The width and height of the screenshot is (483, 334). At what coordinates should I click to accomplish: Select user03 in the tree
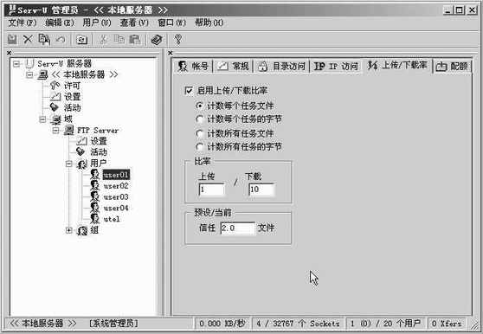(116, 197)
